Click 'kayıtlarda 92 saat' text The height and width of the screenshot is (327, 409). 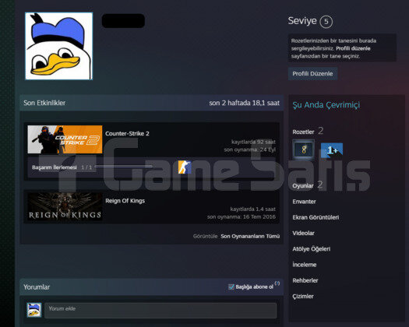253,142
